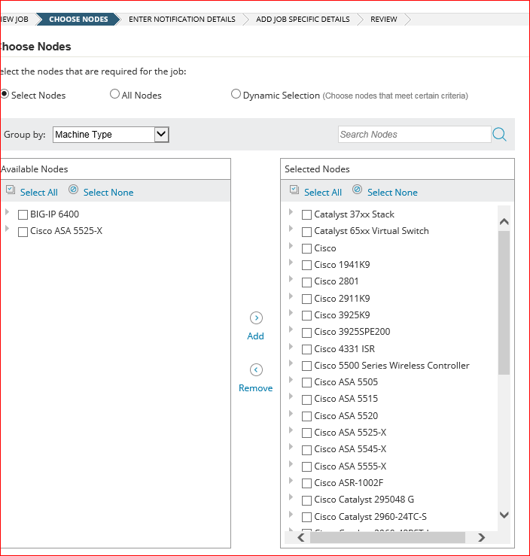Click Select None icon in Selected Nodes
The image size is (530, 556).
[358, 190]
